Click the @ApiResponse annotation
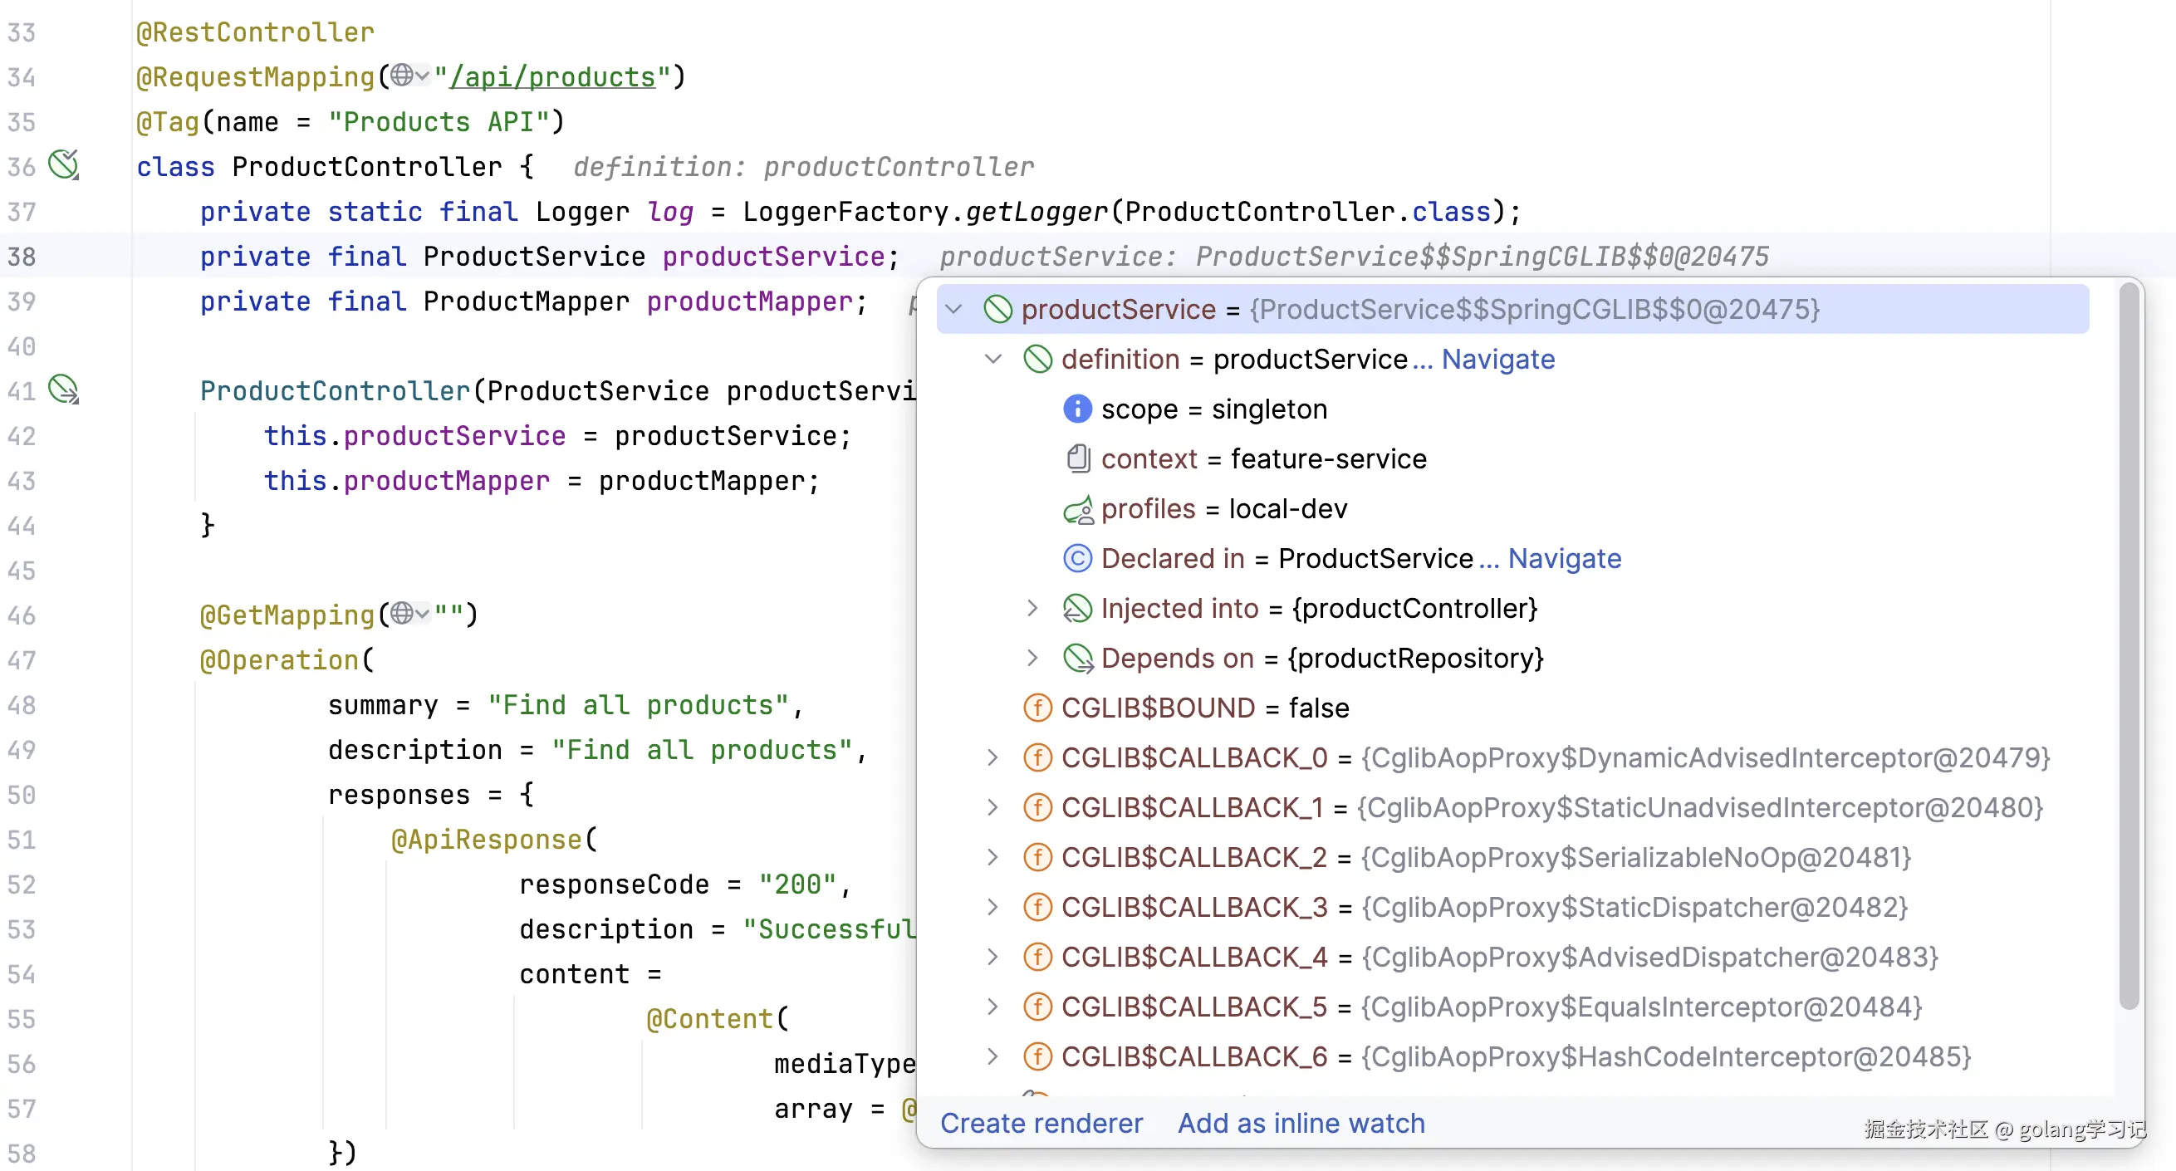 (x=486, y=839)
